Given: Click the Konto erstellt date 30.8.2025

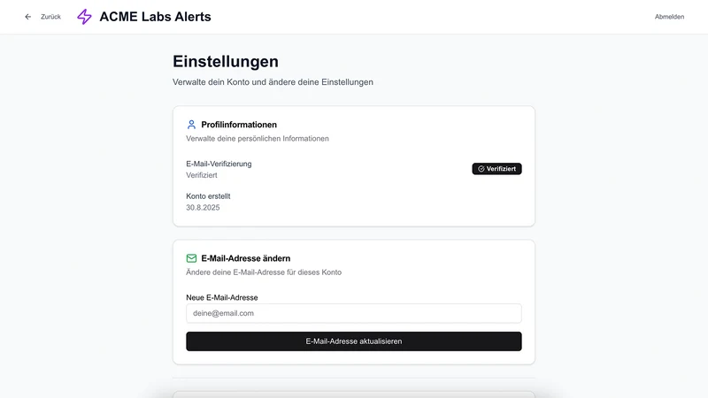Looking at the screenshot, I should 203,208.
